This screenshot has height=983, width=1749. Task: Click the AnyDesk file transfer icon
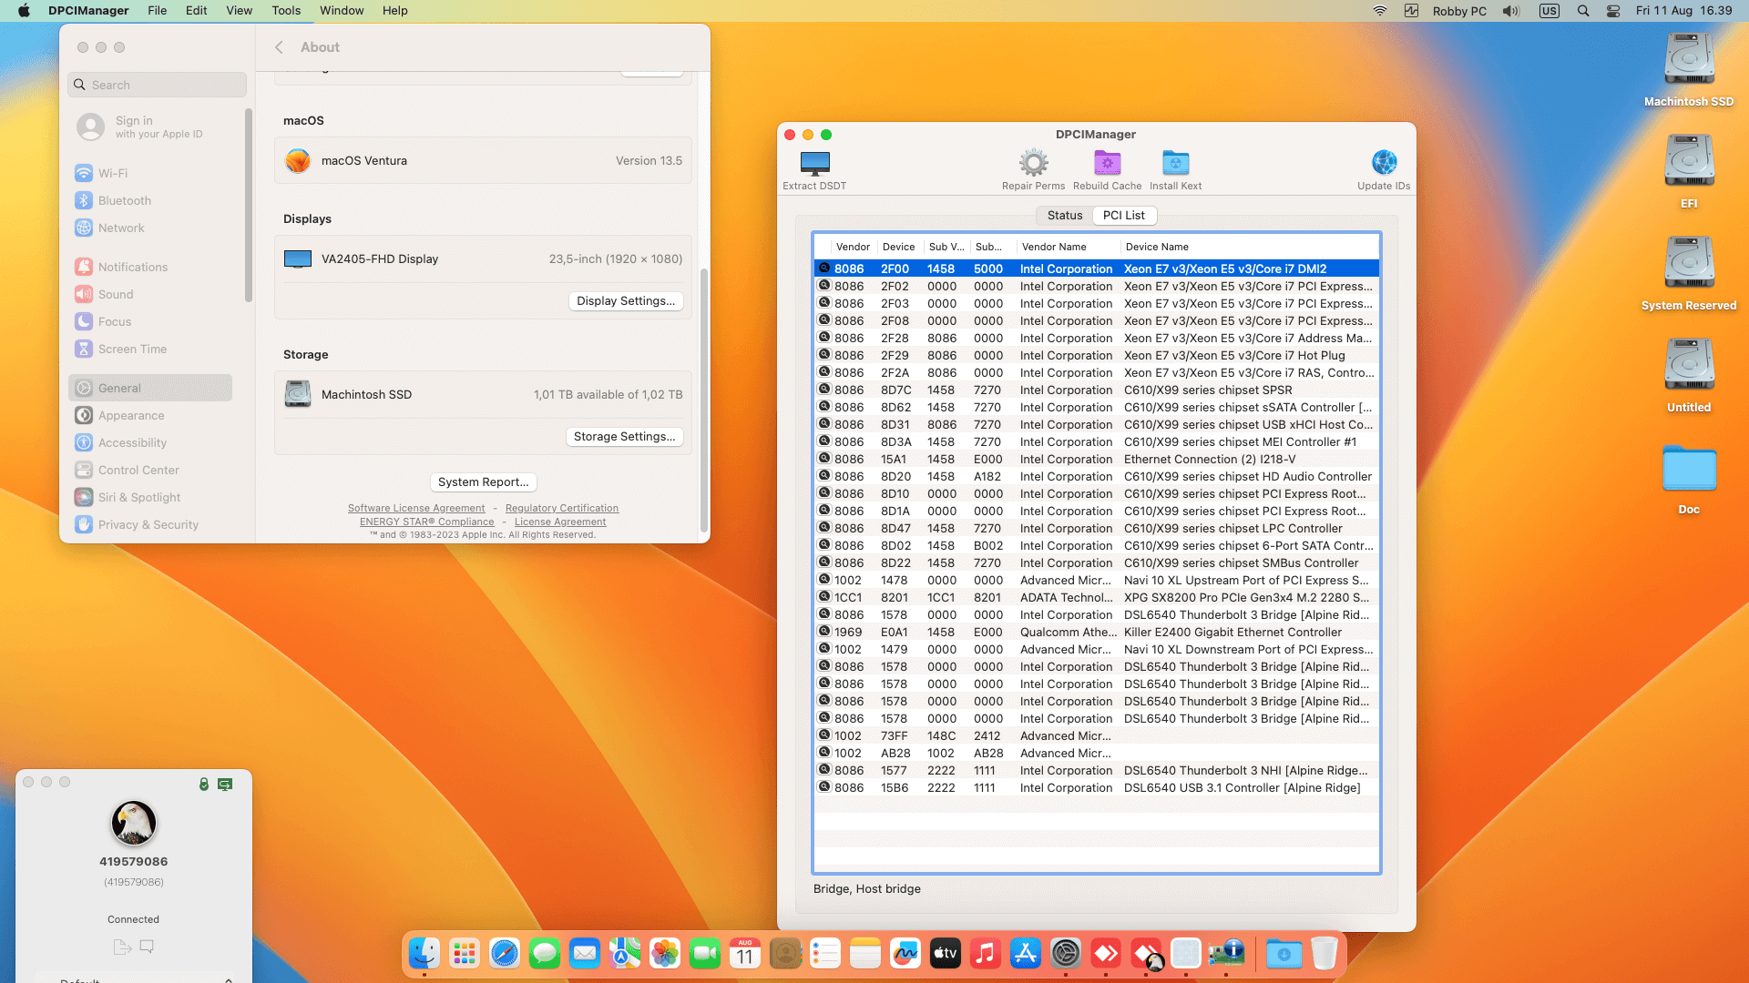[x=122, y=947]
